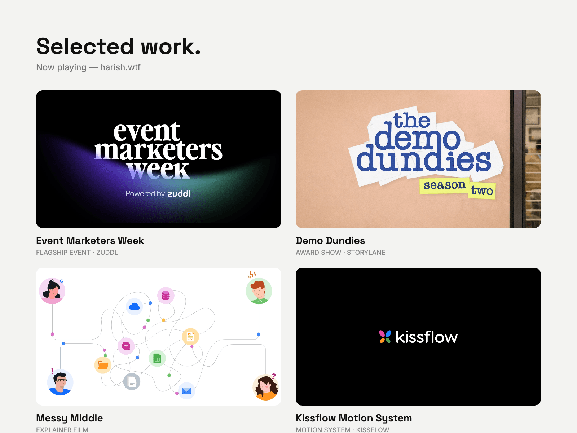Click the Kissflow Motion System title
This screenshot has height=433, width=577.
(x=354, y=418)
